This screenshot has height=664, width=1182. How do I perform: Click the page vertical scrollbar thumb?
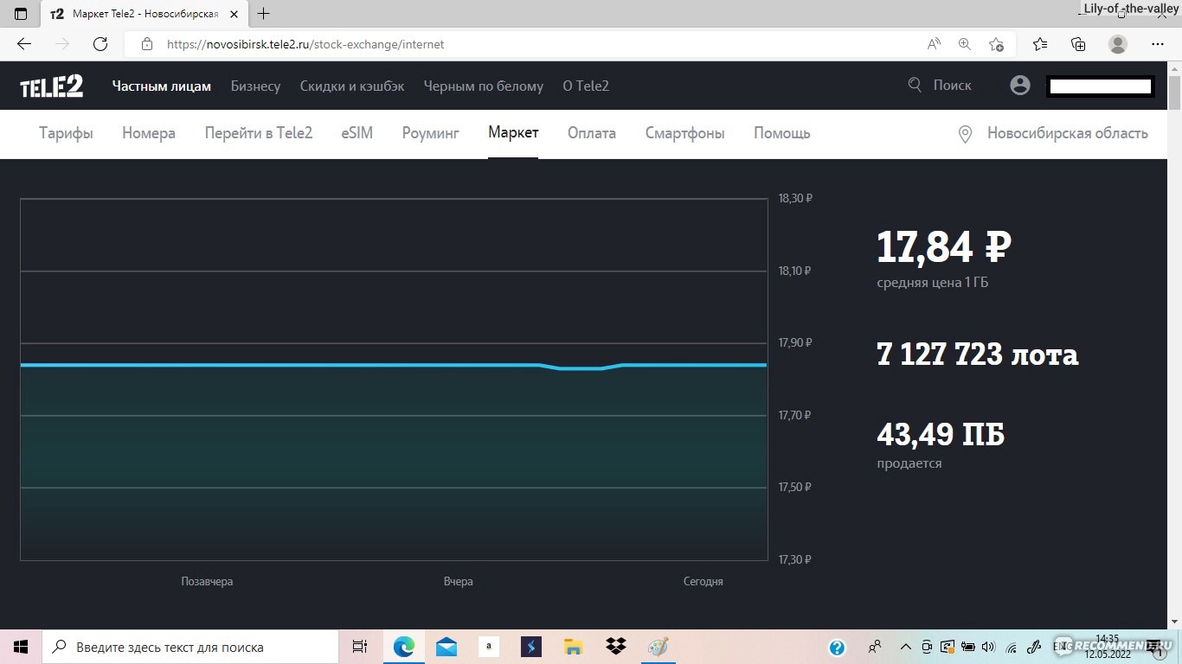[1174, 91]
